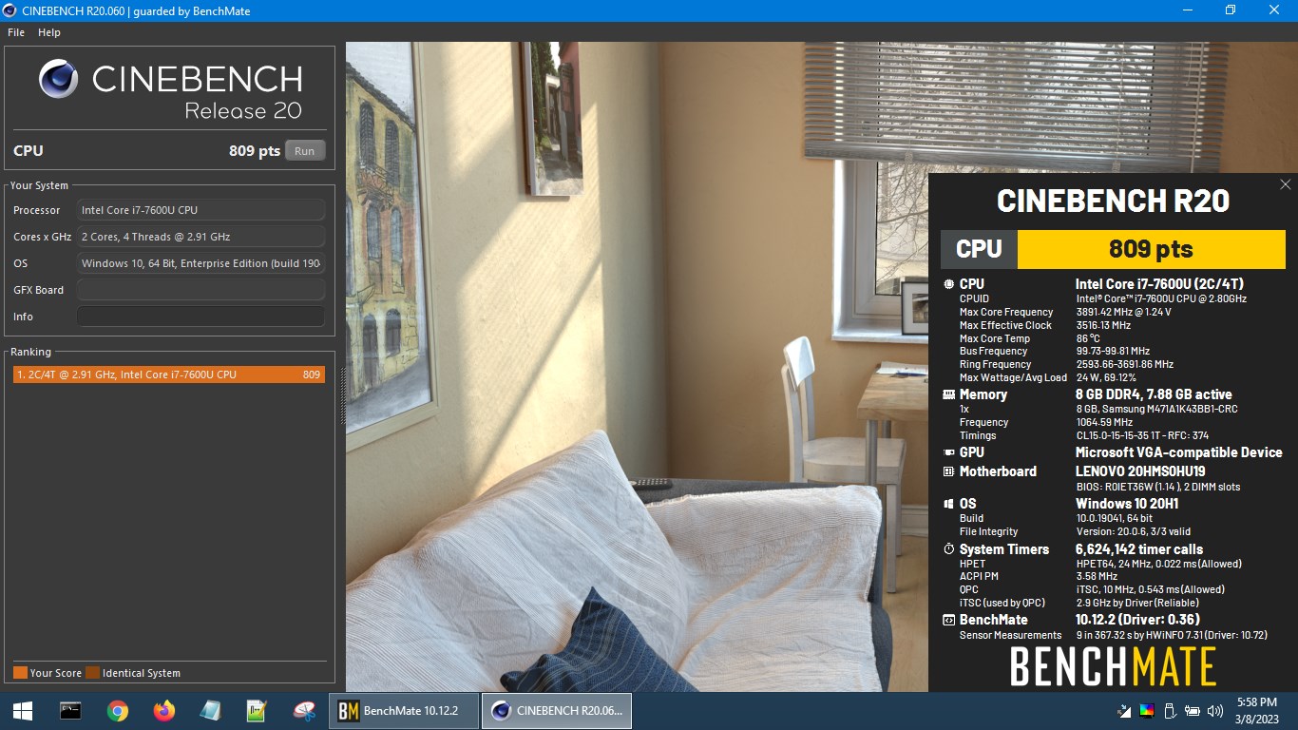1298x730 pixels.
Task: Click the brown Identical System legend swatch
Action: coord(92,673)
